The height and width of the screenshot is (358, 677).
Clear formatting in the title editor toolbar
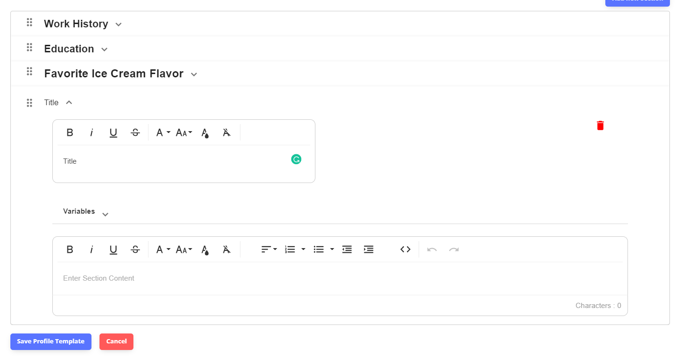(227, 133)
